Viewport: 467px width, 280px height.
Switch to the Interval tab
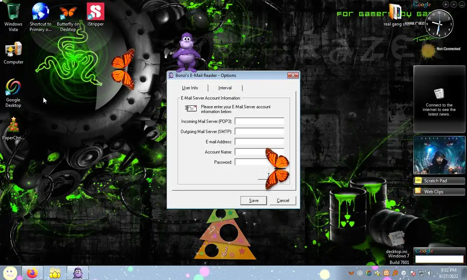[225, 88]
